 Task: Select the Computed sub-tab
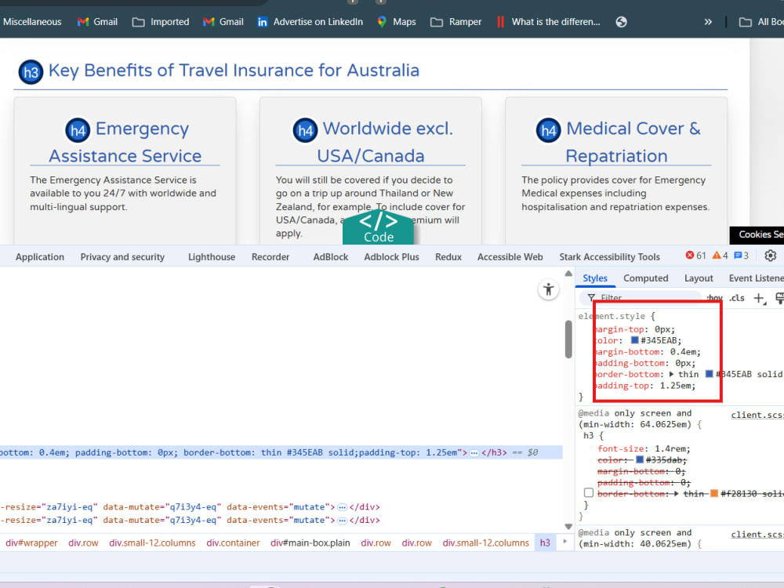click(x=645, y=278)
